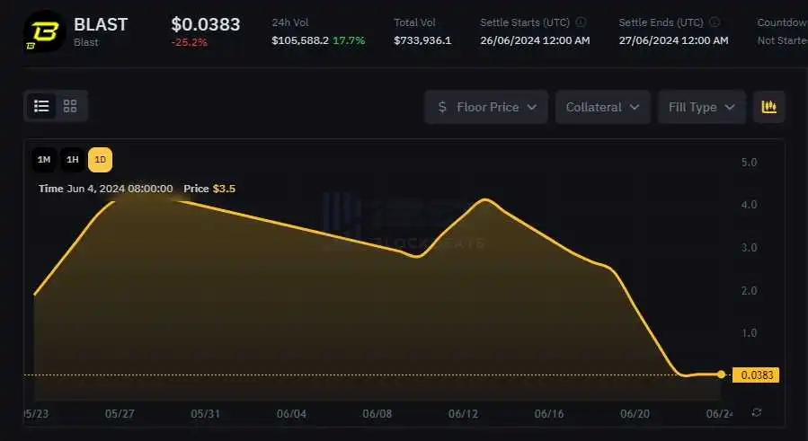Click the BLAST token logo icon

pyautogui.click(x=44, y=32)
